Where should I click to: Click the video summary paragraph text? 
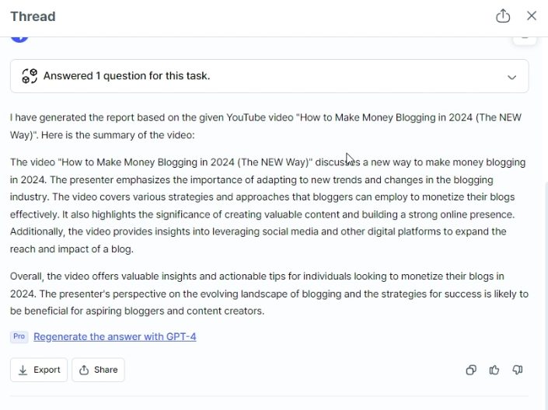pyautogui.click(x=267, y=206)
